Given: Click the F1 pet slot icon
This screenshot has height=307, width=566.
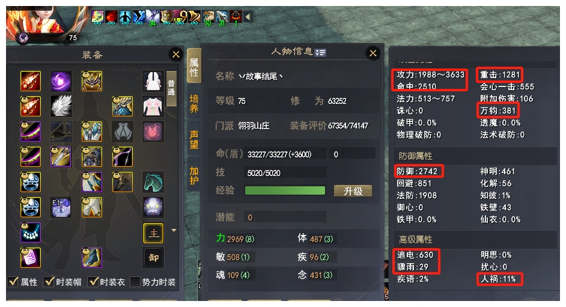Looking at the screenshot, I should (x=61, y=207).
